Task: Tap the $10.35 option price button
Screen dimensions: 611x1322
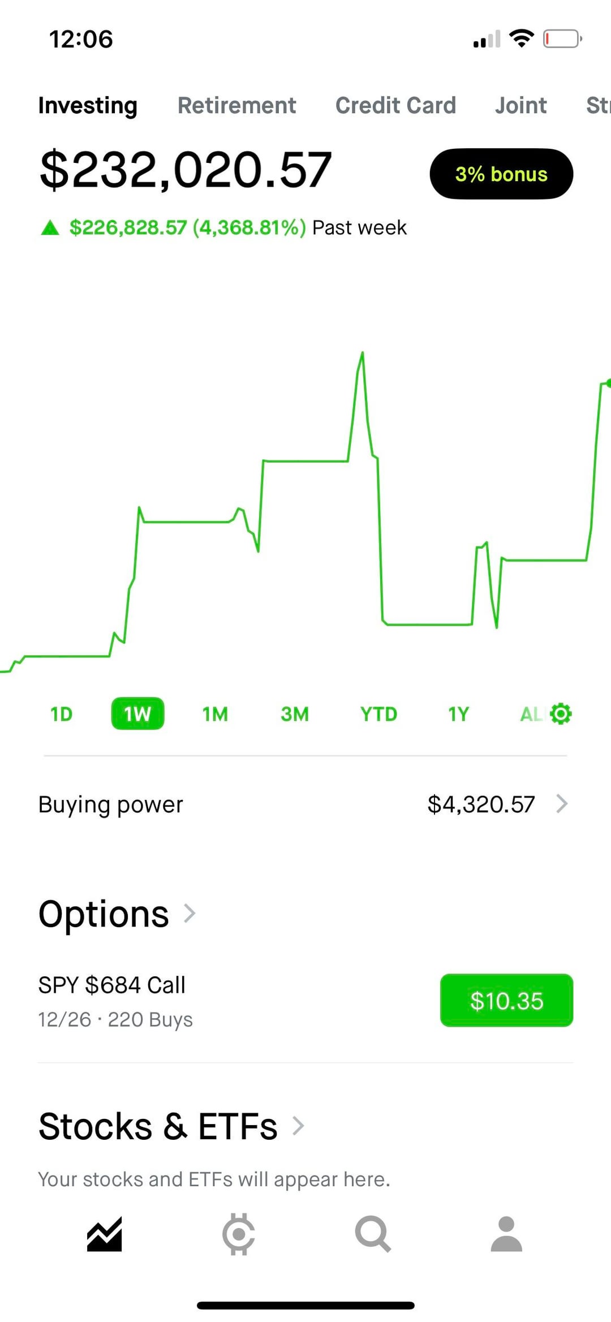Action: 506,1000
